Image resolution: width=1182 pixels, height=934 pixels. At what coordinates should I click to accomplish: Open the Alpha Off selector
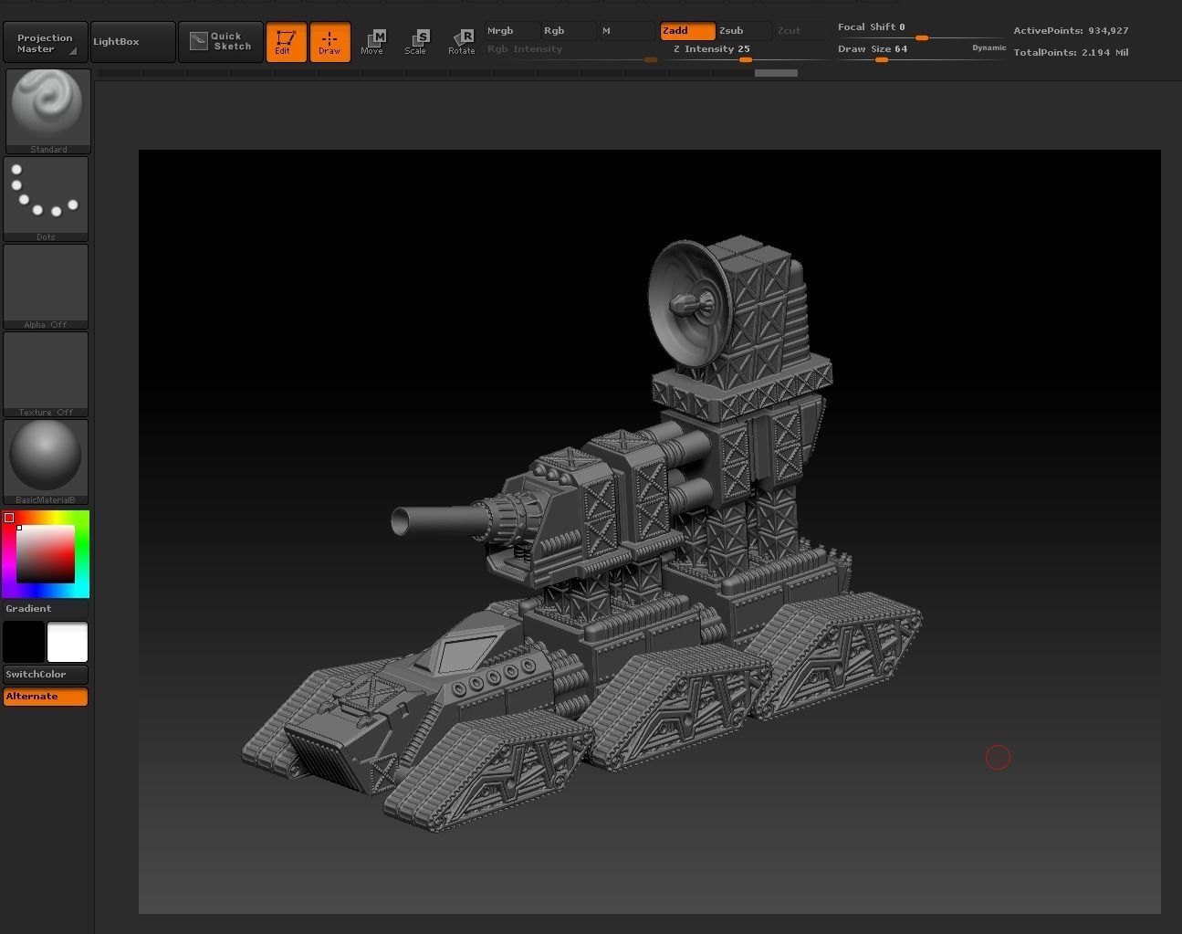tap(46, 287)
